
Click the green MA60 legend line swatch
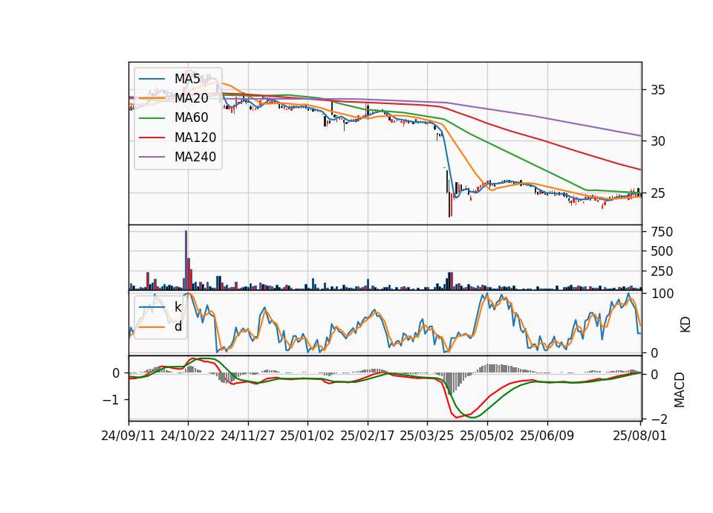point(152,118)
